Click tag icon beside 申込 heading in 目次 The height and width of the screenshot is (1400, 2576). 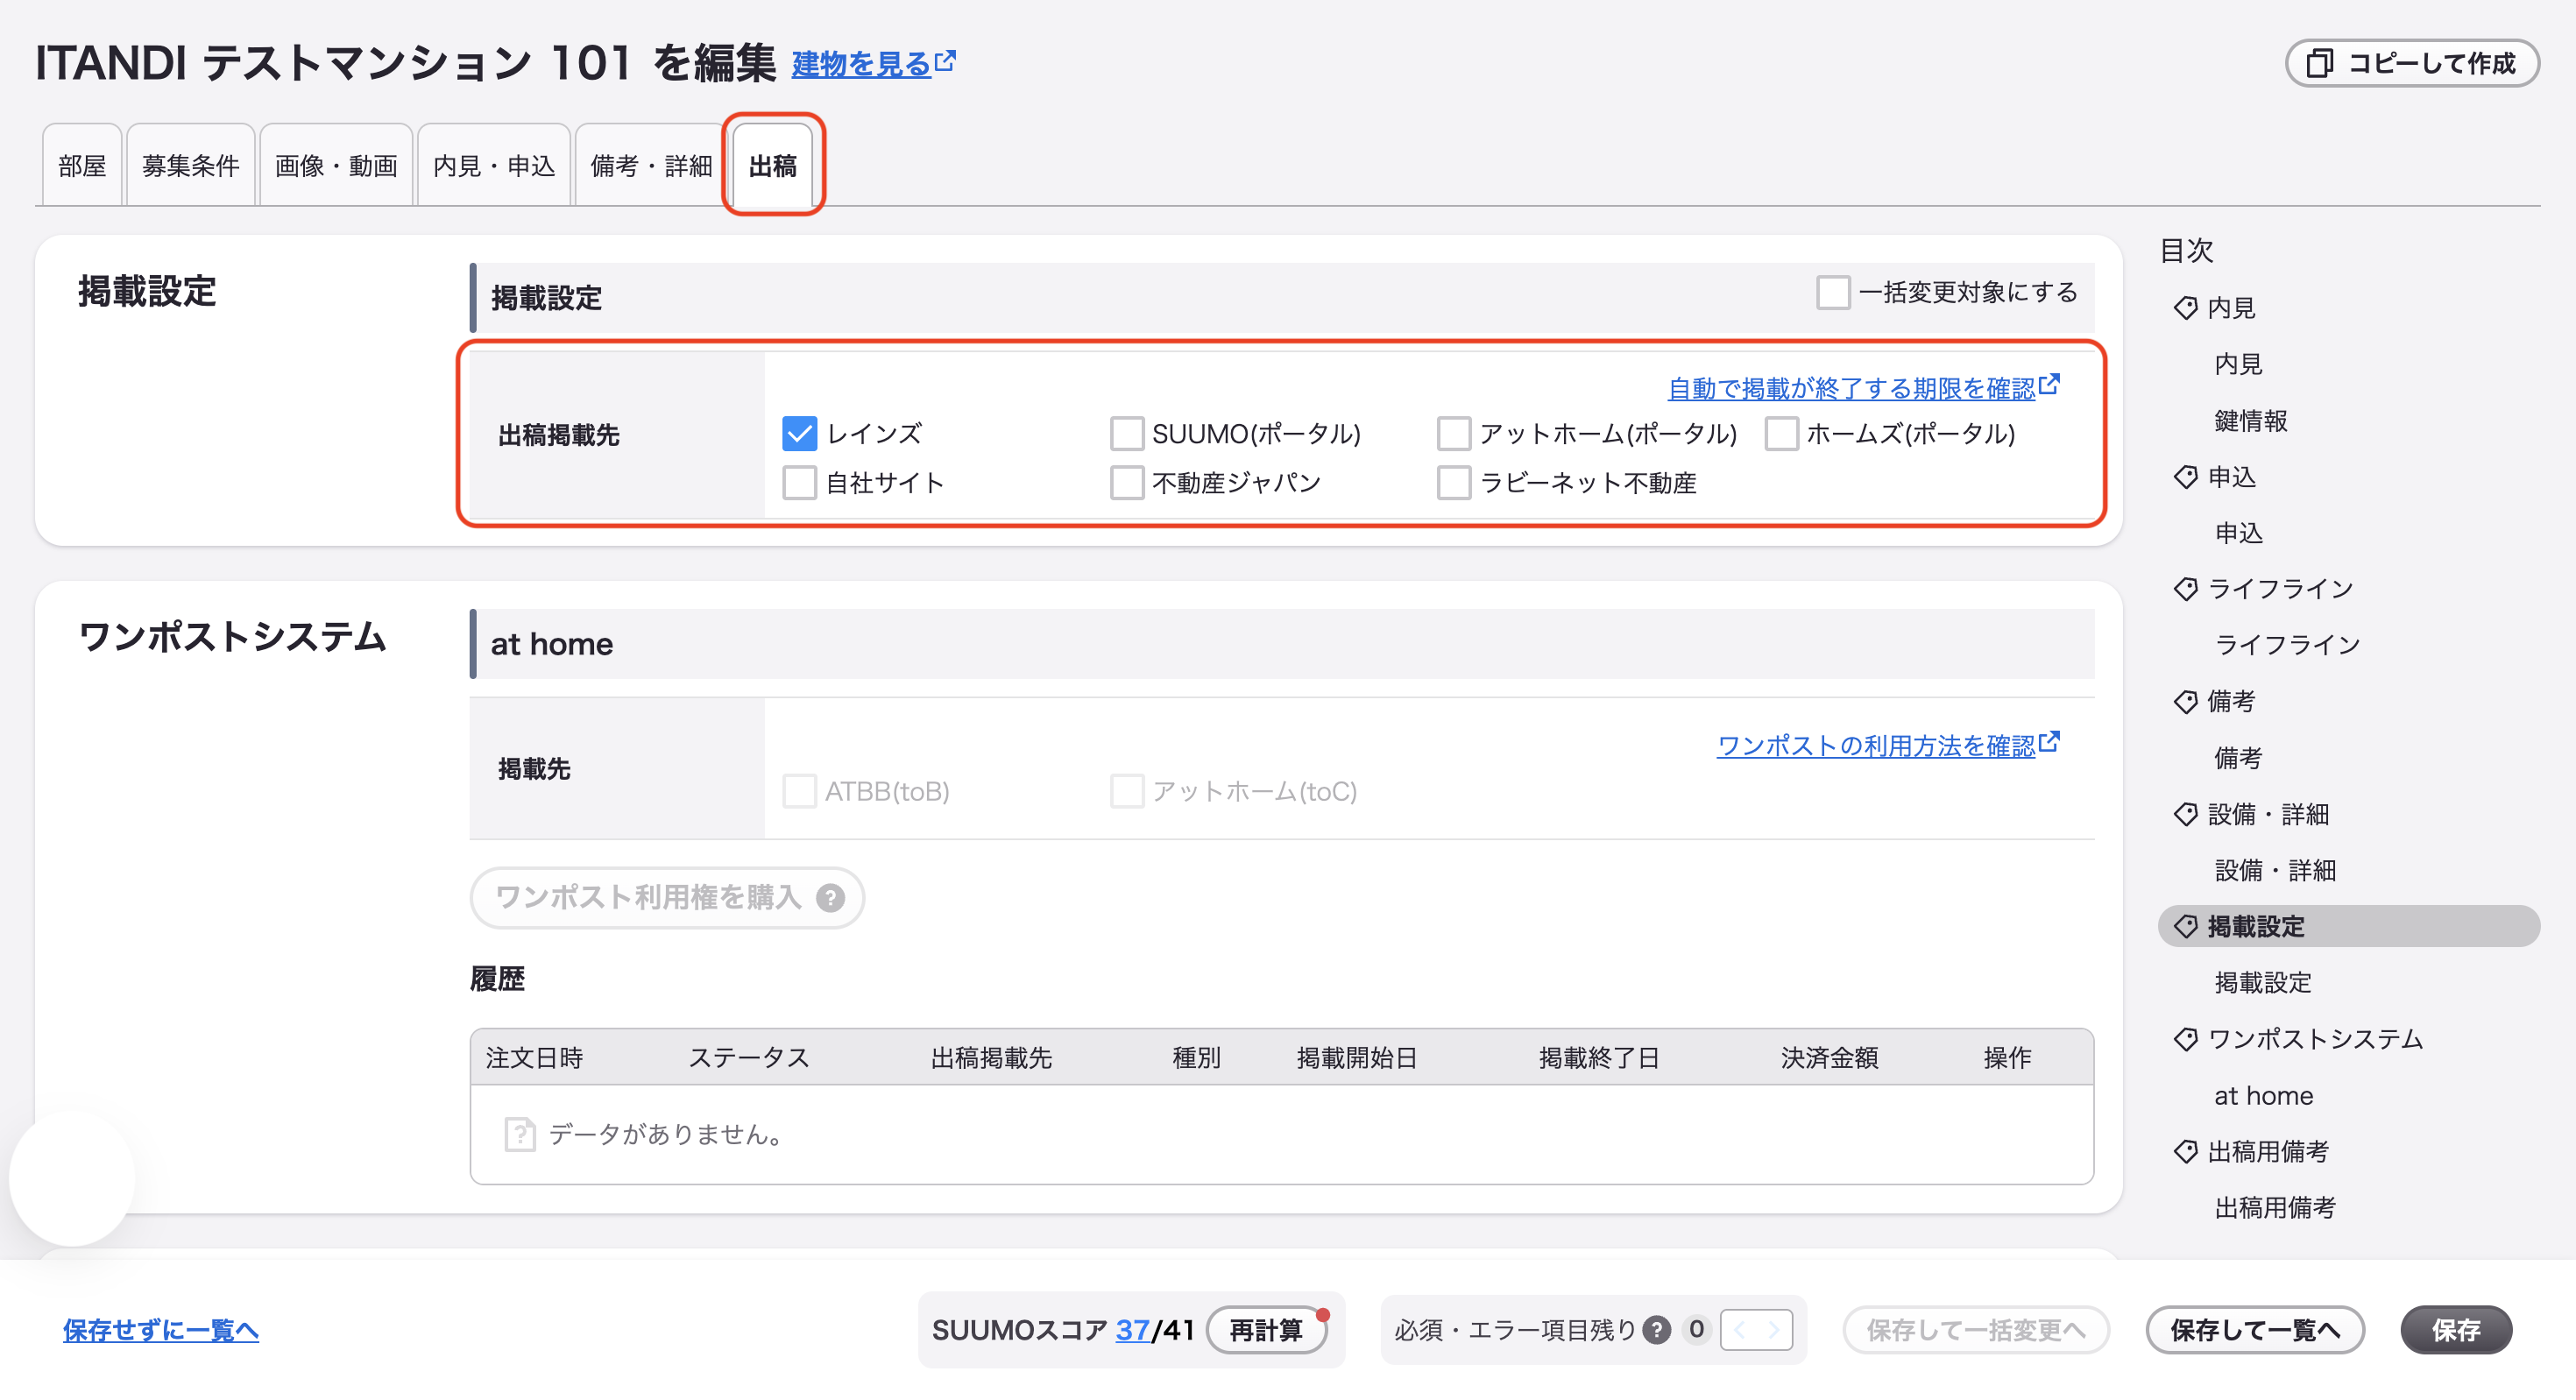pos(2185,477)
